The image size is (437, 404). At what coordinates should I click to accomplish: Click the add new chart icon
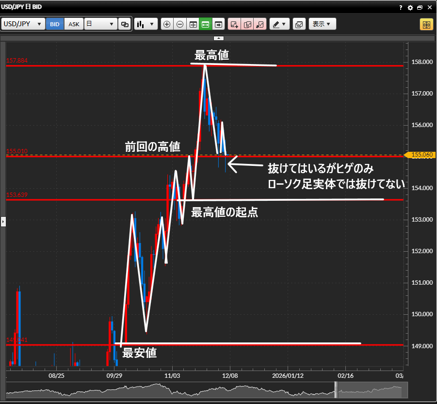(x=234, y=24)
